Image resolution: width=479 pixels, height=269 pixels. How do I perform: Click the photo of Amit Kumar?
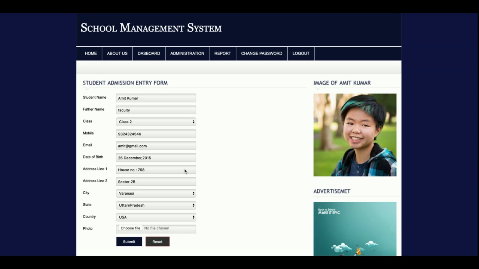click(355, 135)
